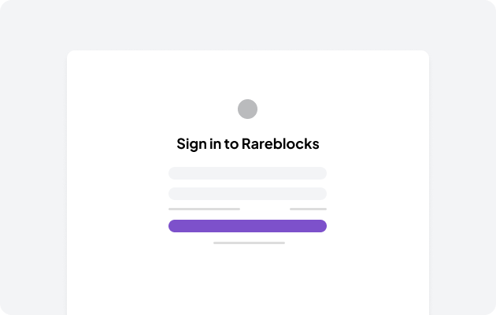The image size is (496, 315).
Task: Select the round avatar above the heading
Action: pos(247,109)
